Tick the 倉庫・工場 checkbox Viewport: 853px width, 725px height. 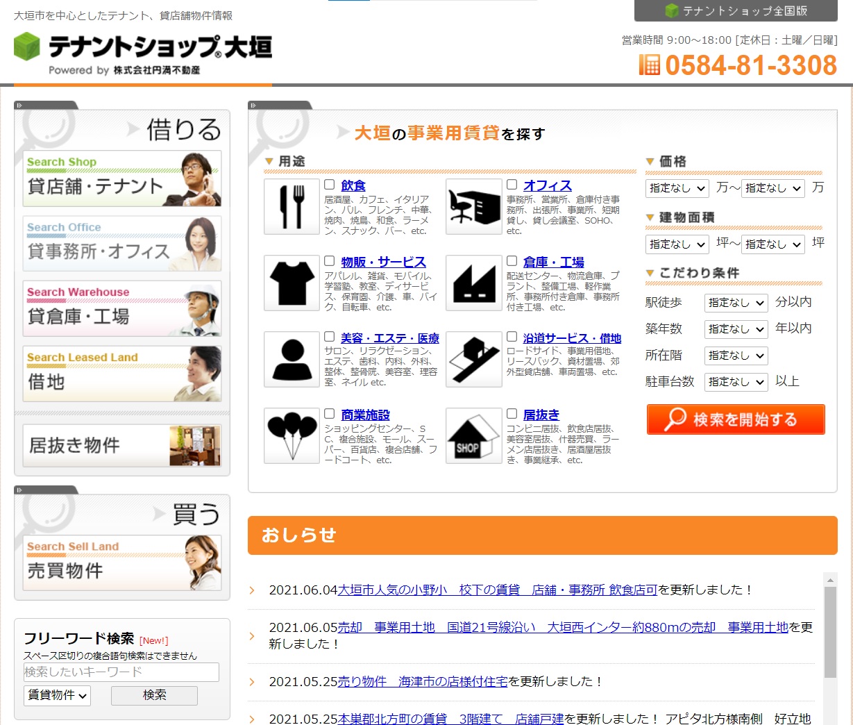click(x=512, y=261)
